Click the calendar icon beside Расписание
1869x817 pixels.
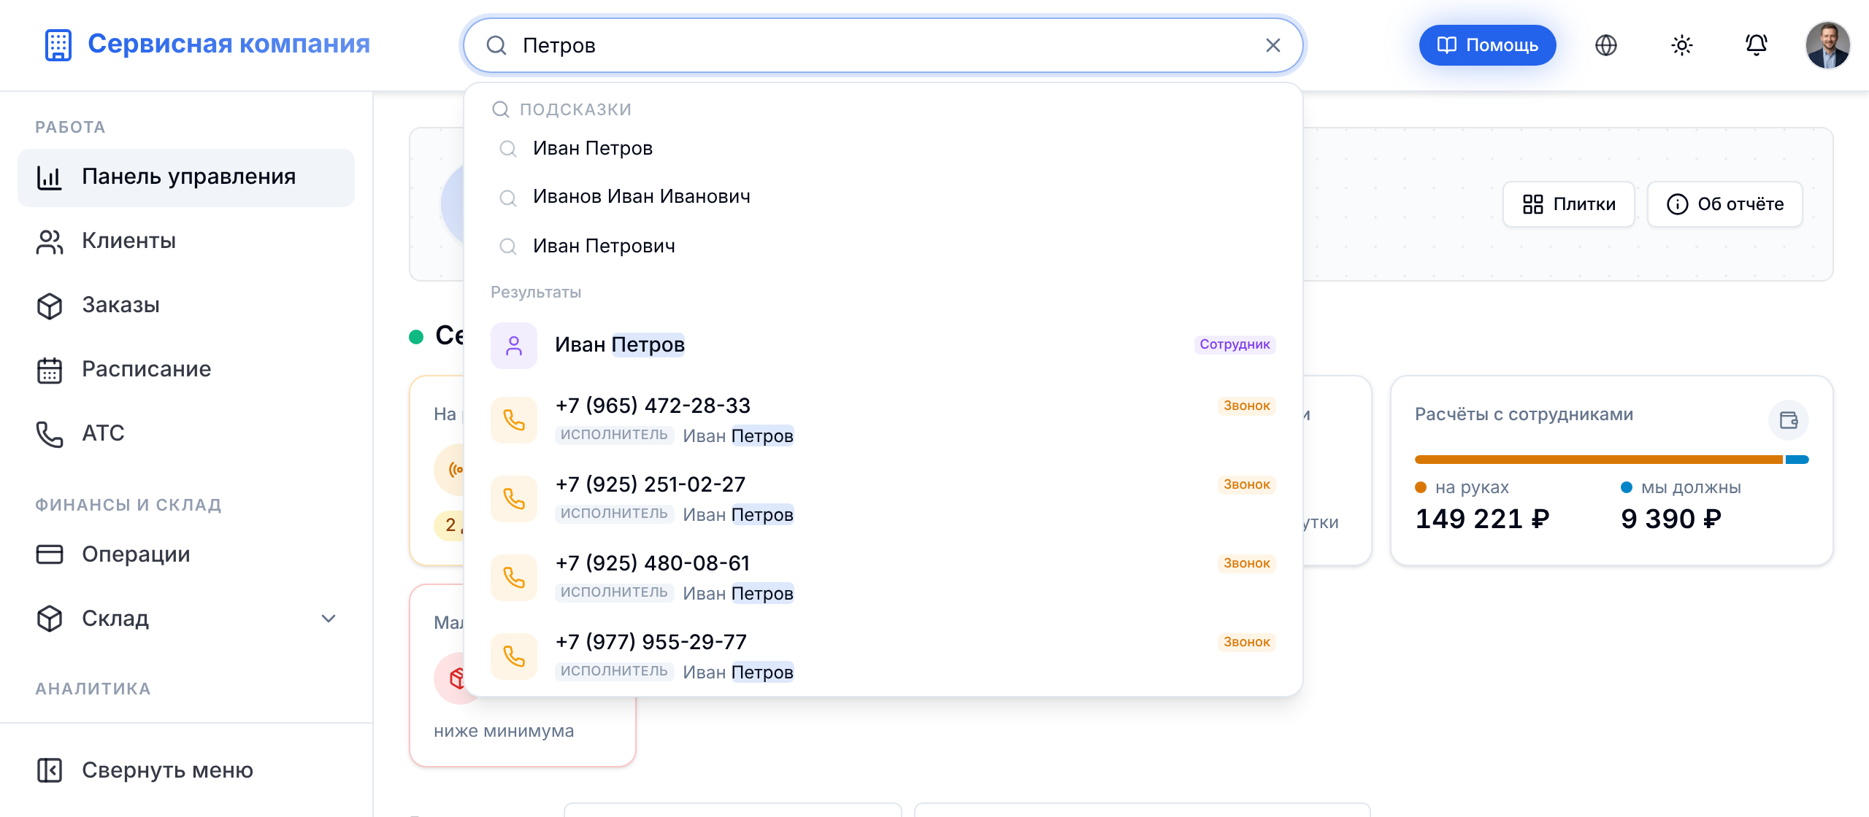pos(50,370)
